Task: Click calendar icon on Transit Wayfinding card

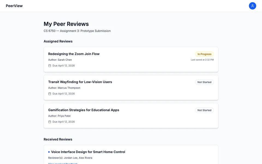Action: (x=50, y=94)
